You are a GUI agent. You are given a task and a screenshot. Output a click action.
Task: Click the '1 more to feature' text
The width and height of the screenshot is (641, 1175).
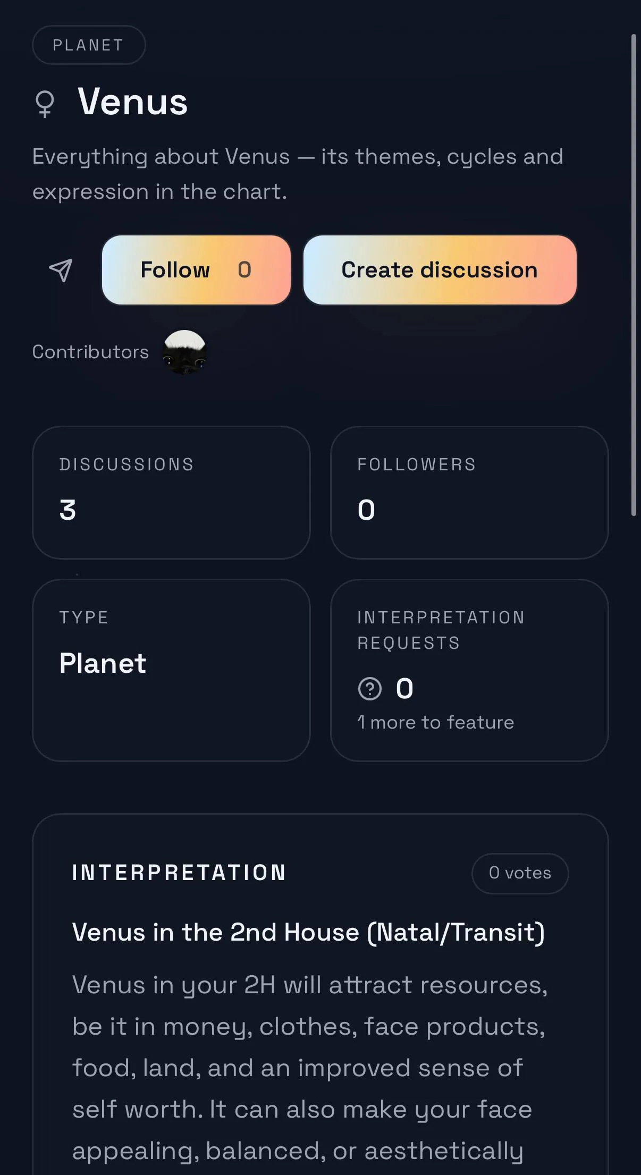point(435,723)
